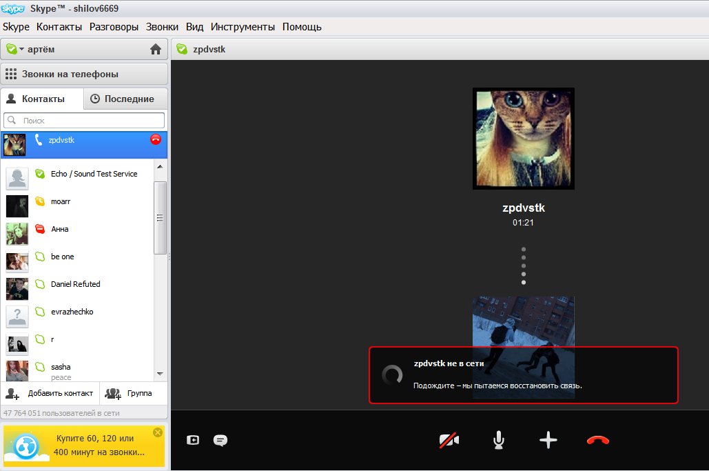Switch to the Последние tab
Viewport: 709px width, 471px height.
tap(125, 99)
